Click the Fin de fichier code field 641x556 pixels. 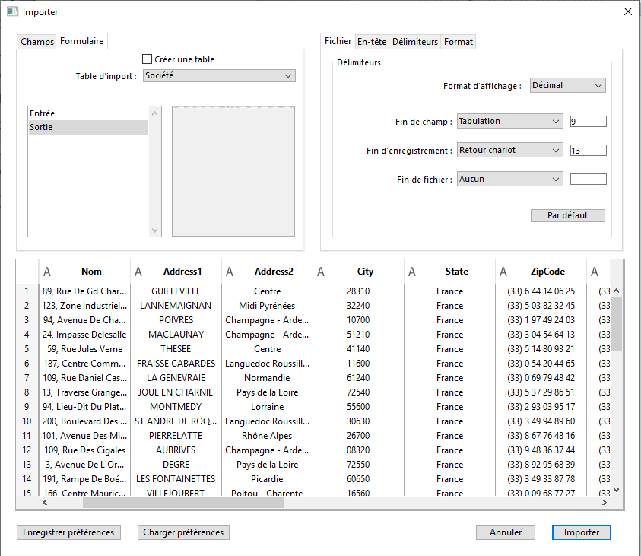[x=588, y=180]
